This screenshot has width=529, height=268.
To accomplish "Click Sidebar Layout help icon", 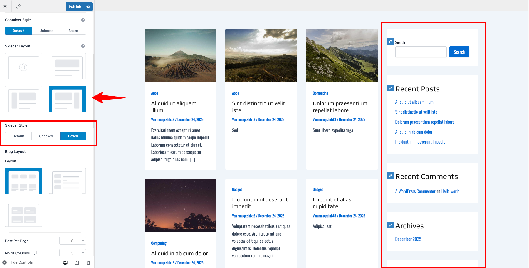I will click(x=83, y=46).
